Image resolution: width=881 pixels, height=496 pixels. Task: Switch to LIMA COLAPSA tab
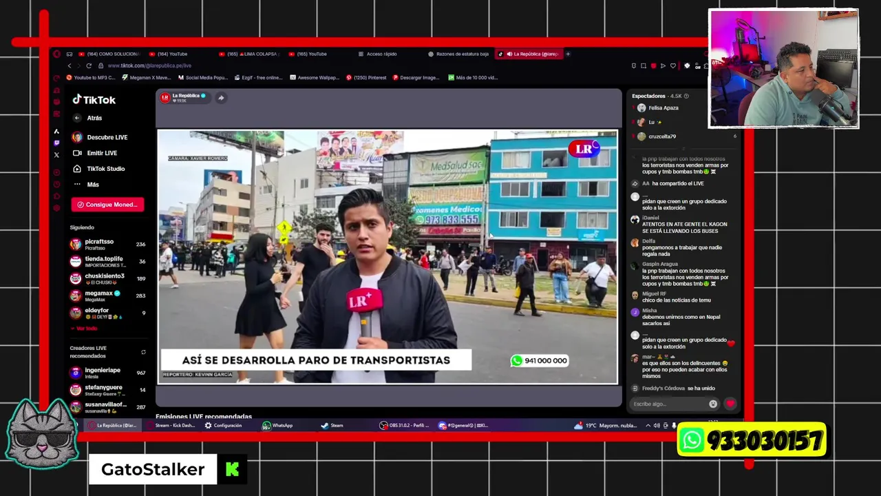(248, 54)
